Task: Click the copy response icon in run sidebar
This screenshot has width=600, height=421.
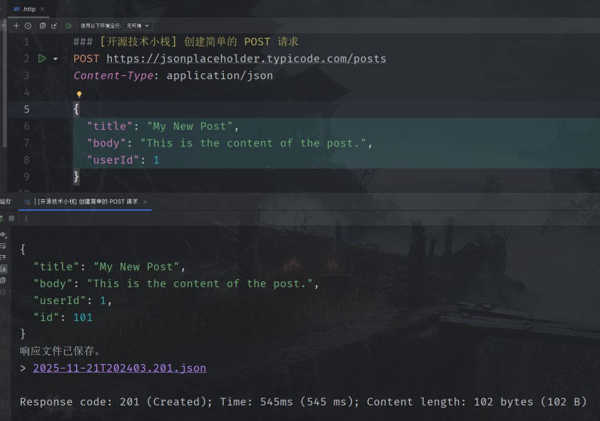Action: (3, 281)
